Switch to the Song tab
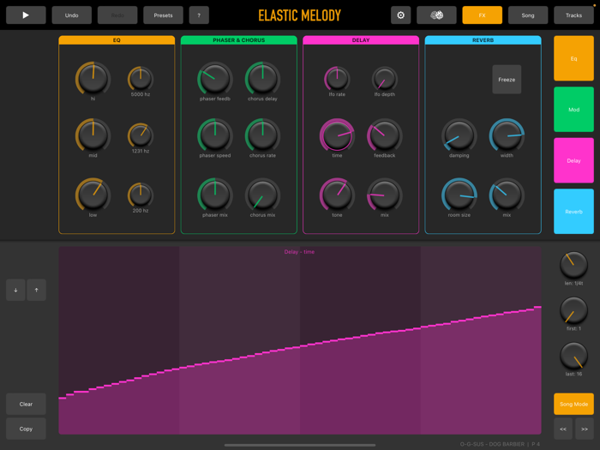The width and height of the screenshot is (600, 450). pos(528,15)
